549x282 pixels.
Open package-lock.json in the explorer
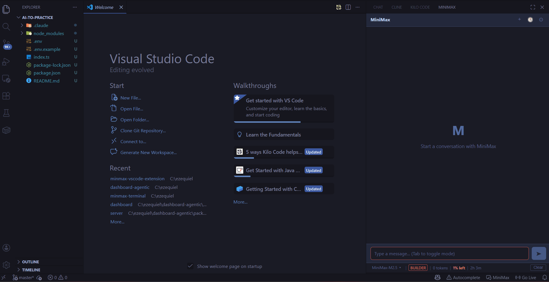[52, 65]
